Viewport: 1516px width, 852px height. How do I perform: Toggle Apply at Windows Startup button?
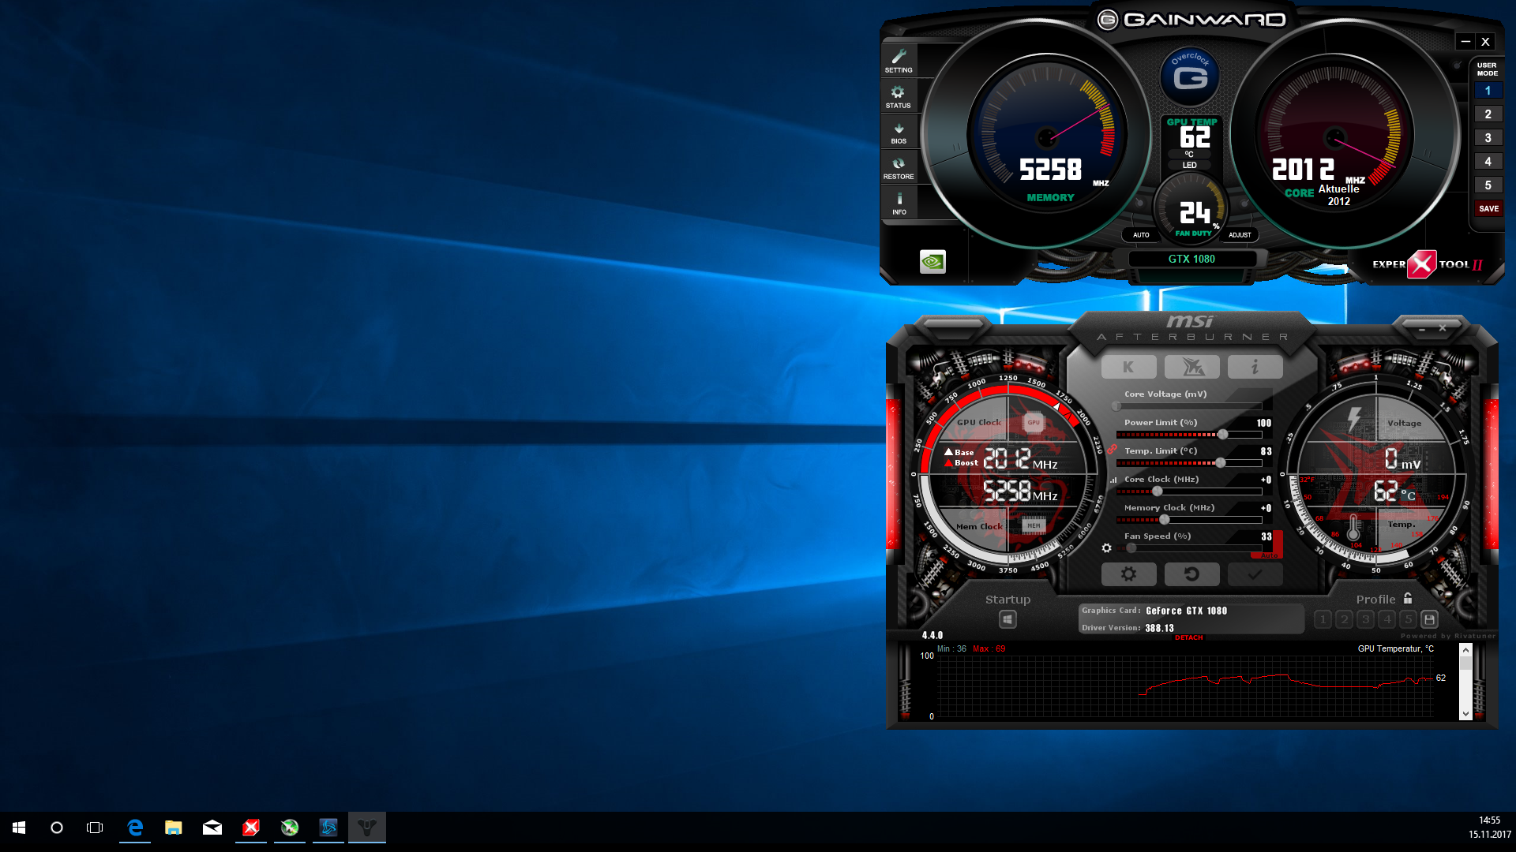pyautogui.click(x=1008, y=620)
